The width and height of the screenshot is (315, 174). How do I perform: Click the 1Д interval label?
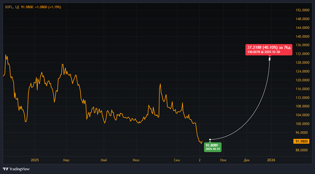pos(17,7)
